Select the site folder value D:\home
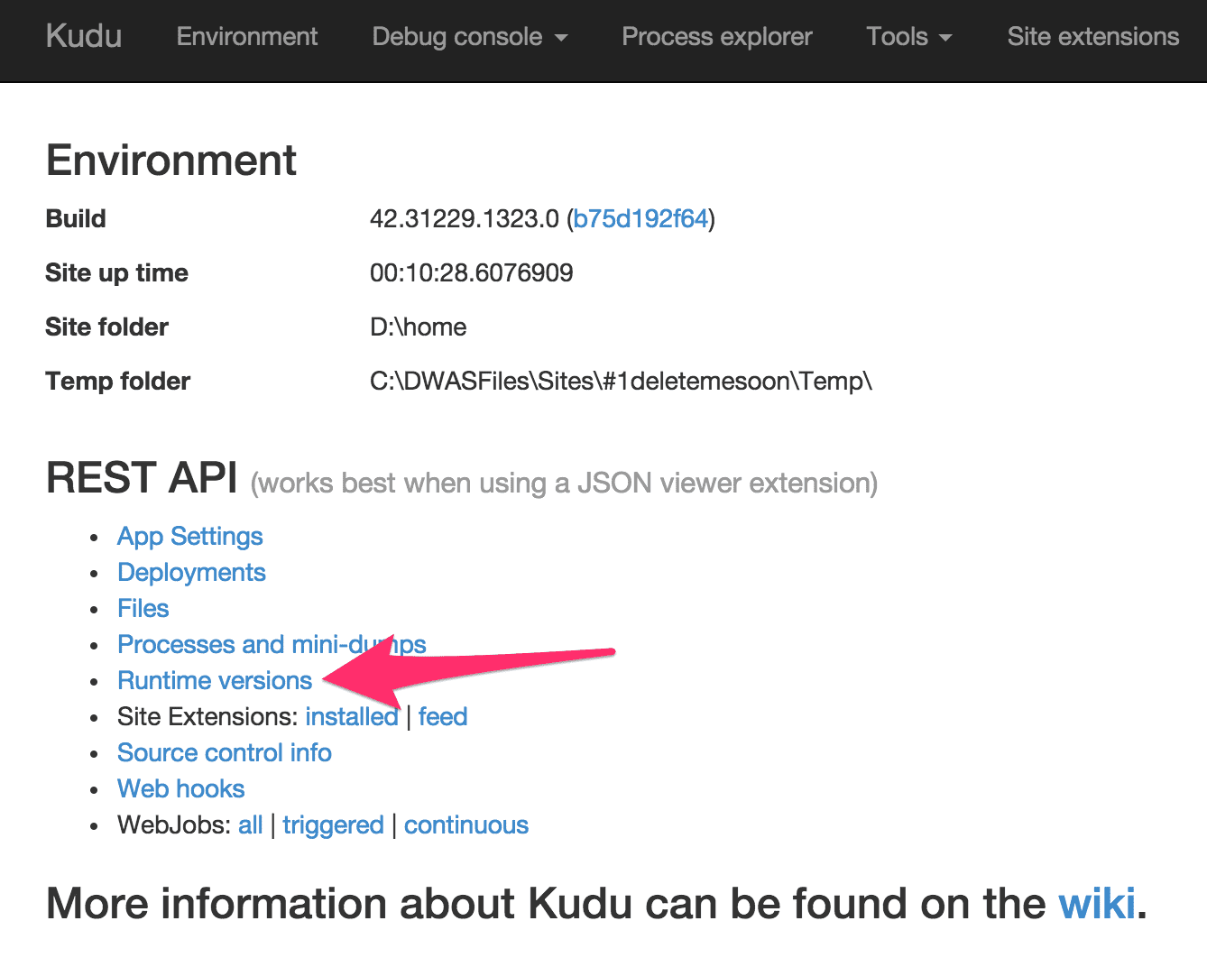 419,327
